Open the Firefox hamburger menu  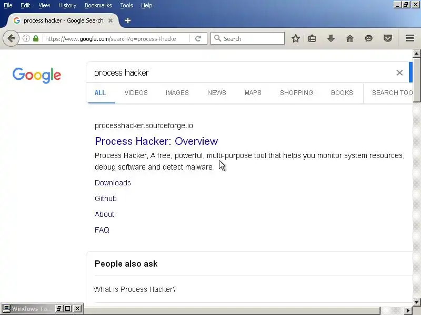410,38
